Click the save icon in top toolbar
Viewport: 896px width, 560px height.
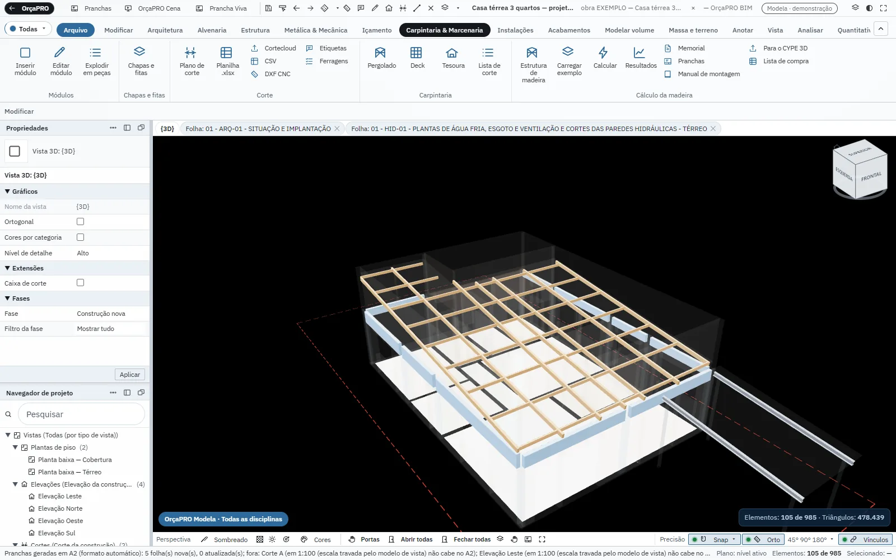268,8
